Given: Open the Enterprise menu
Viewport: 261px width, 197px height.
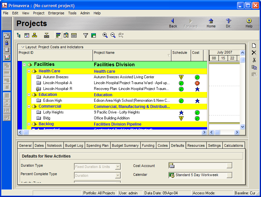Looking at the screenshot, I should pyautogui.click(x=56, y=13).
